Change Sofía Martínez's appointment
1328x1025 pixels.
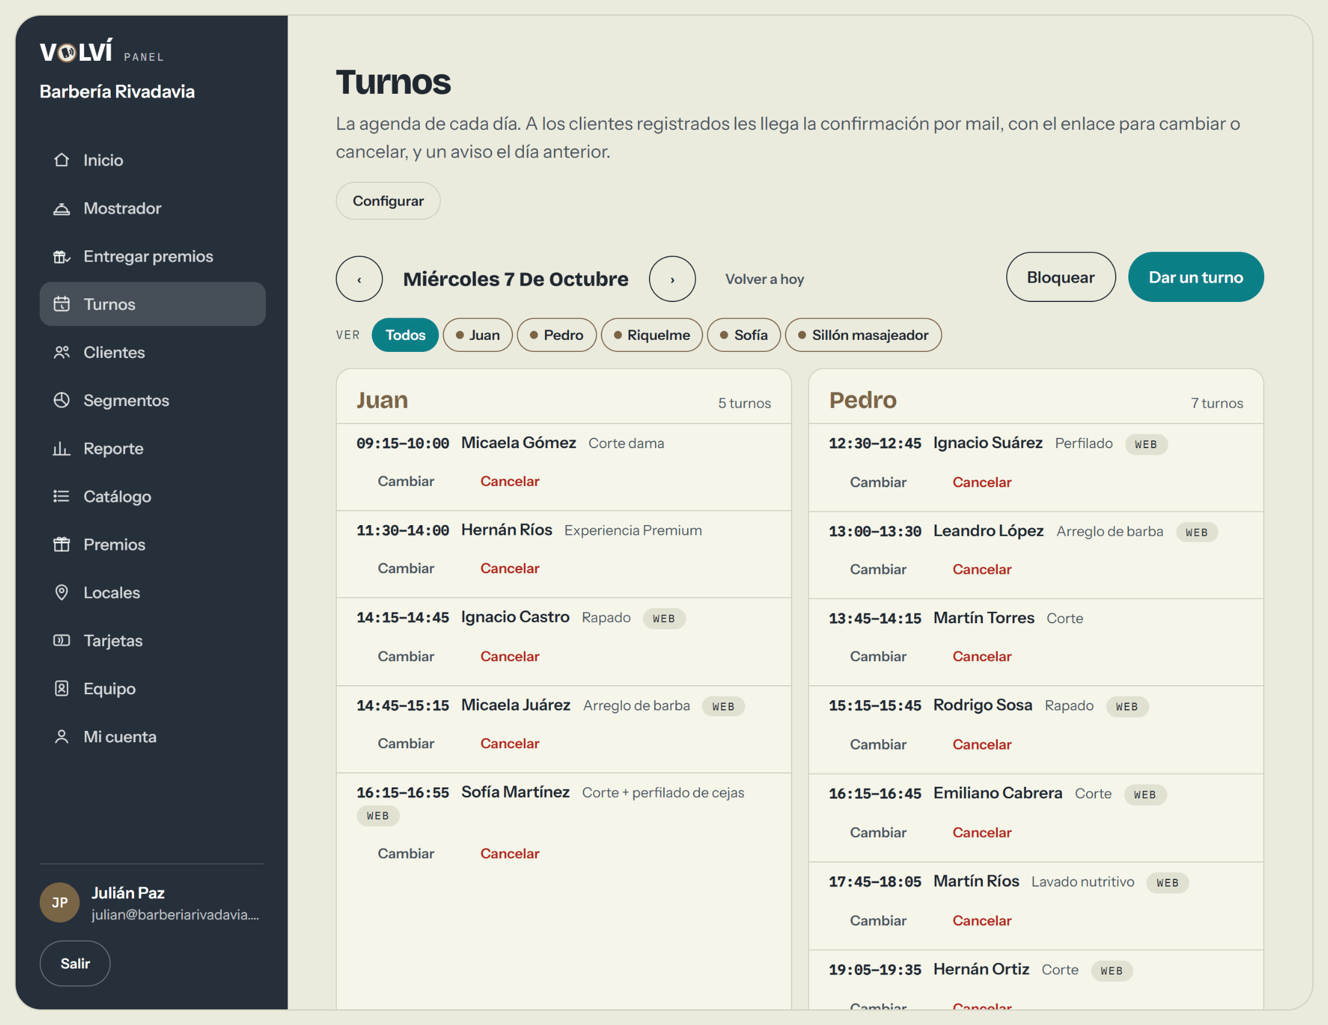406,854
